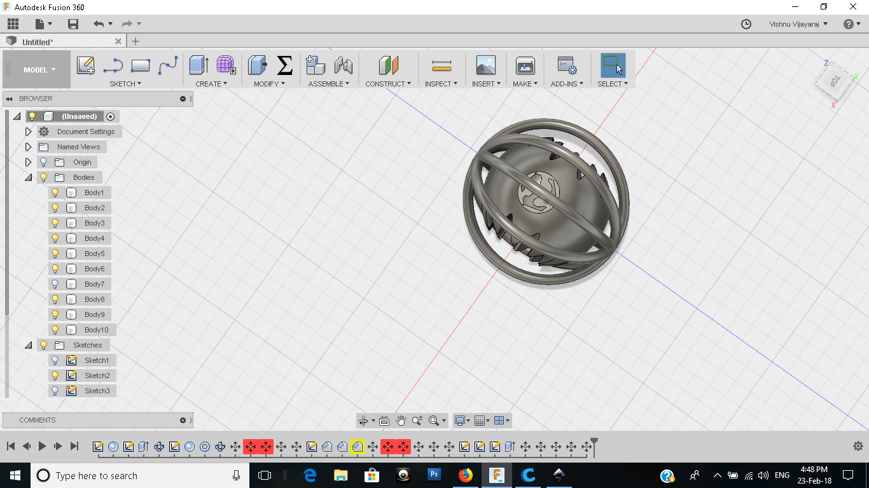Open the MODIFY menu
The width and height of the screenshot is (869, 488).
pos(269,84)
